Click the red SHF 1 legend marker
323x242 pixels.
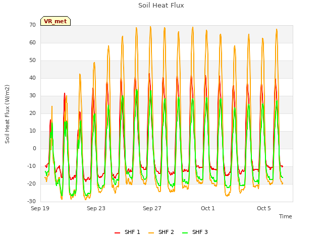pos(117,233)
